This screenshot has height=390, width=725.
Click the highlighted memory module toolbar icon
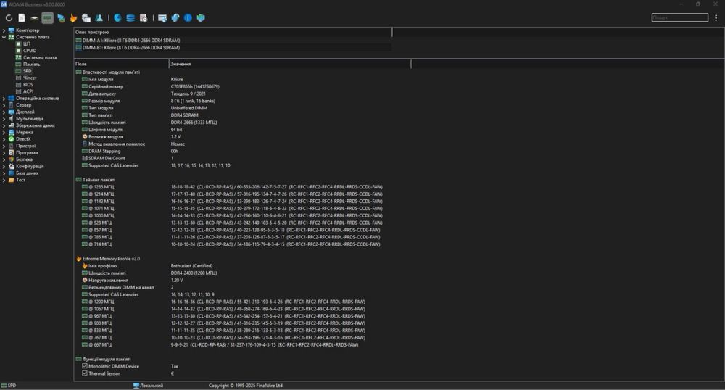(x=47, y=18)
